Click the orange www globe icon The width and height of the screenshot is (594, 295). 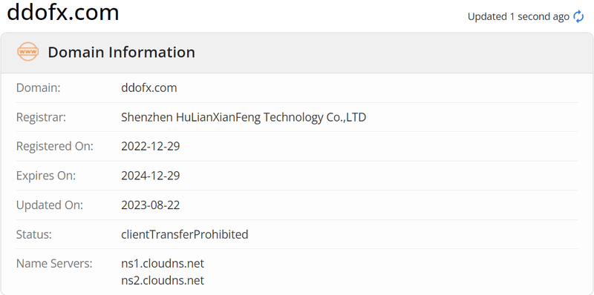[28, 52]
